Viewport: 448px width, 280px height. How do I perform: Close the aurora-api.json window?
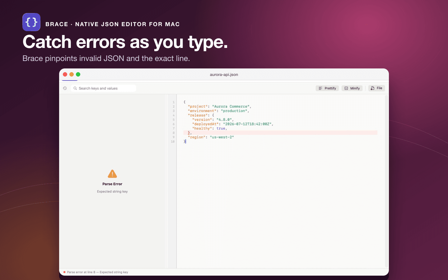(65, 74)
